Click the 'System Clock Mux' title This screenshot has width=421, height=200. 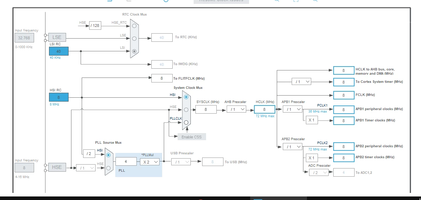tap(188, 88)
